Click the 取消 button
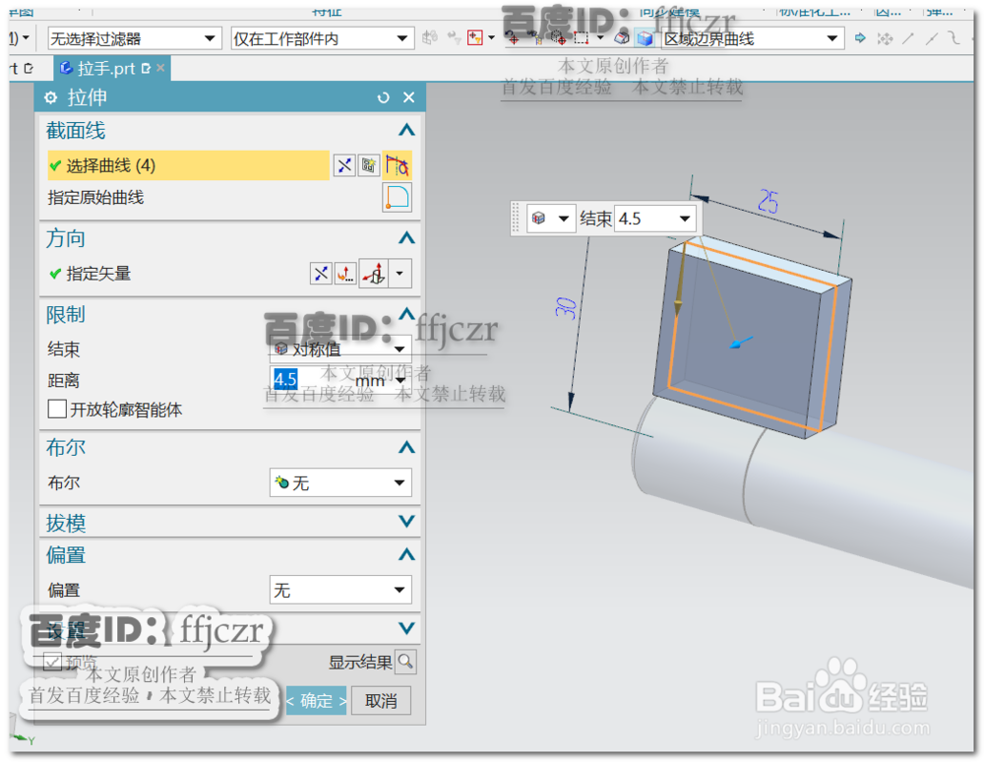The width and height of the screenshot is (984, 762). pos(381,701)
